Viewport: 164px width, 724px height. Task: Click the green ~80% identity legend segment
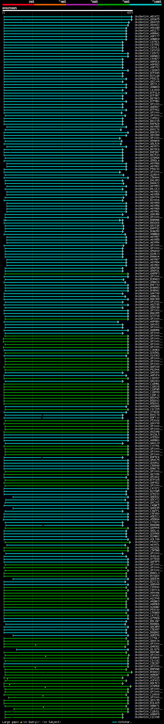tap(114, 5)
